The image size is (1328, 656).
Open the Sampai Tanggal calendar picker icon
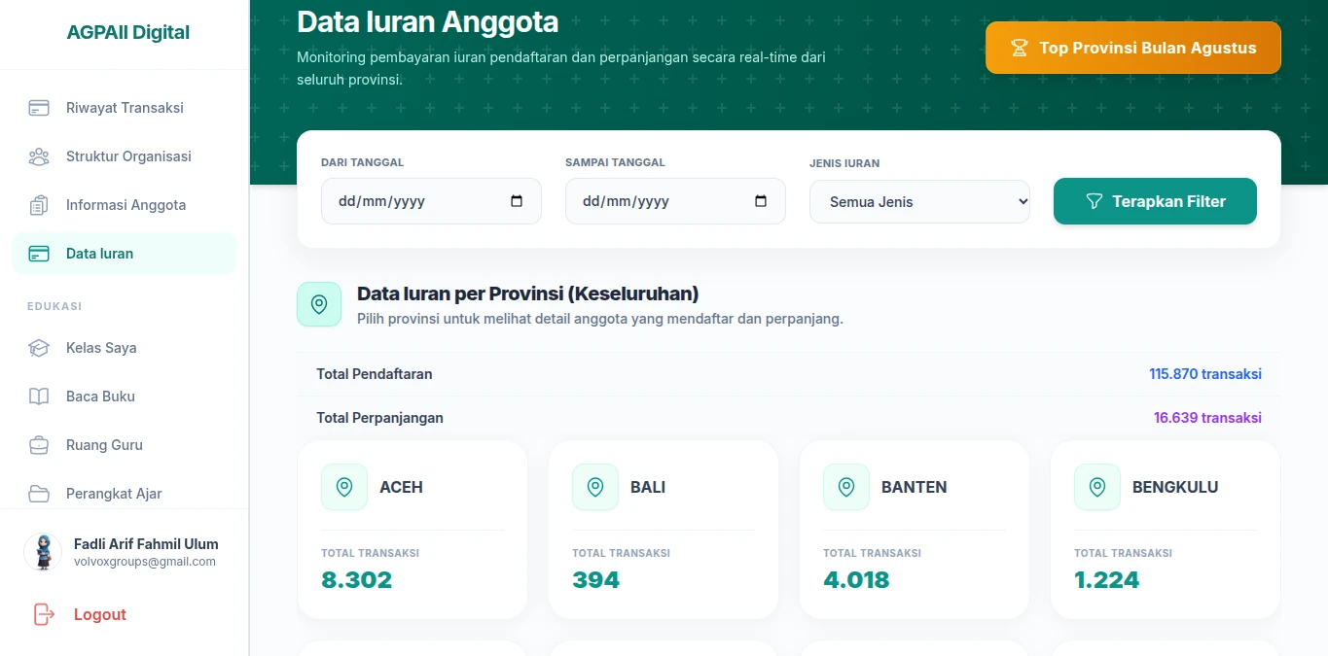point(761,201)
